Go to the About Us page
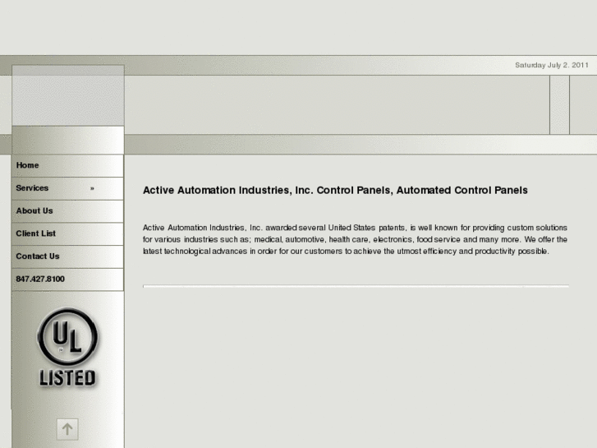Viewport: 597px width, 448px height. pos(67,210)
